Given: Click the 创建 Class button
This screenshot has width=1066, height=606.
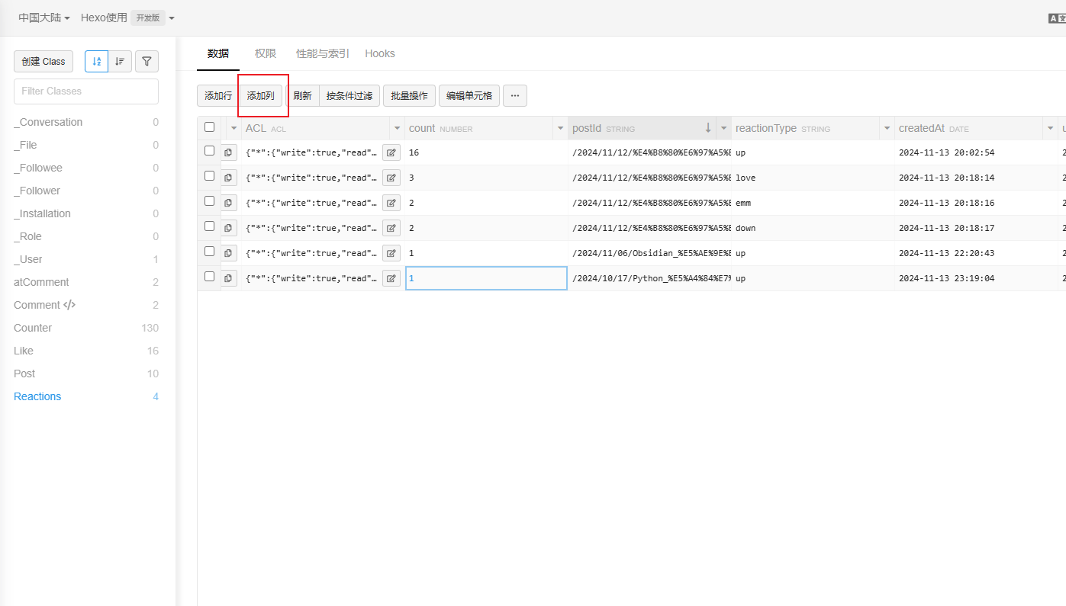Looking at the screenshot, I should 43,62.
